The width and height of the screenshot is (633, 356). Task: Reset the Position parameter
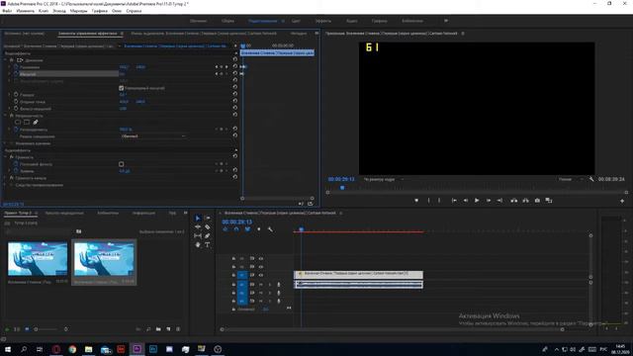[235, 66]
